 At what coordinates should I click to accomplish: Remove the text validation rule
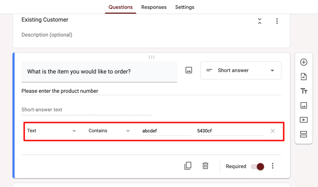click(x=272, y=131)
